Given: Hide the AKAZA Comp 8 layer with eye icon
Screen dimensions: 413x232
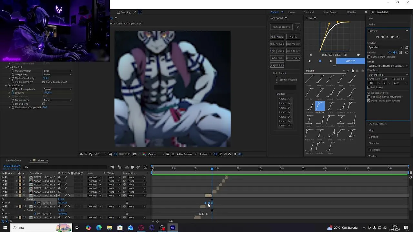Looking at the screenshot, I should click(3, 177).
